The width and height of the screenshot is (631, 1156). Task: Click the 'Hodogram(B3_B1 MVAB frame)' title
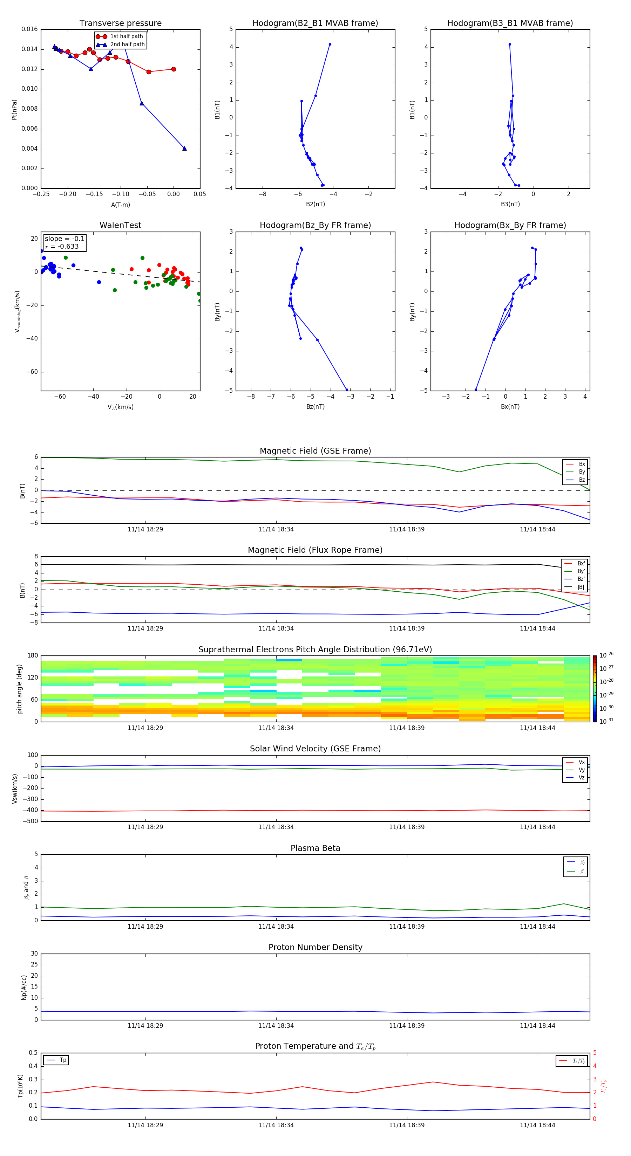click(x=510, y=23)
